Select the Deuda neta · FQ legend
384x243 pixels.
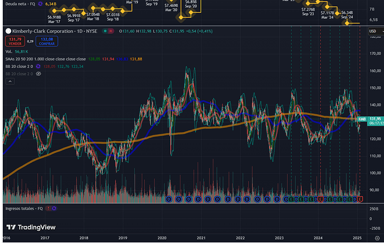click(20, 4)
